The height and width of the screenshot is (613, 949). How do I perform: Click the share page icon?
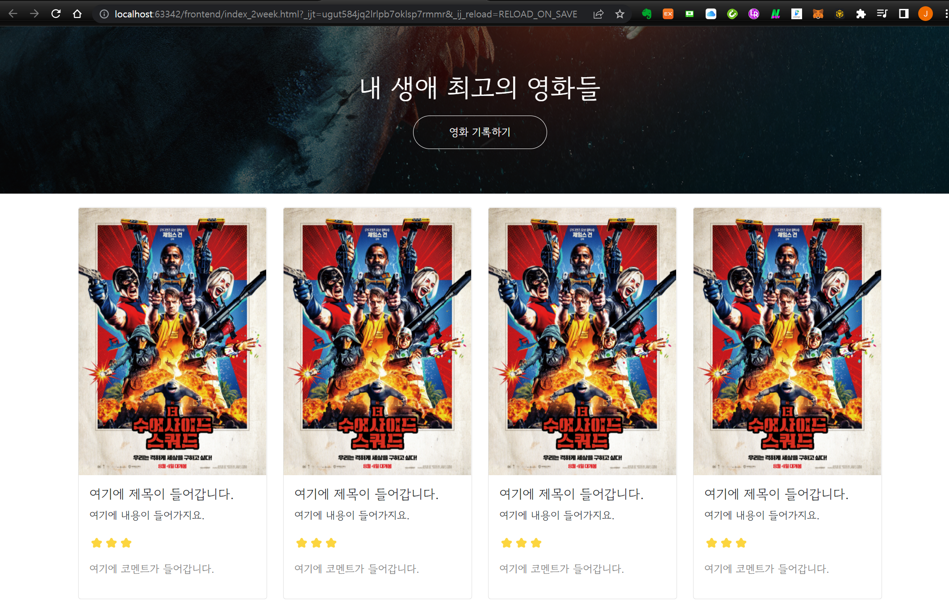pos(598,14)
